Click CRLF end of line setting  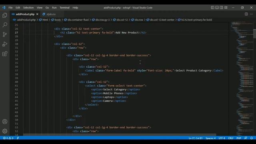click(230, 138)
